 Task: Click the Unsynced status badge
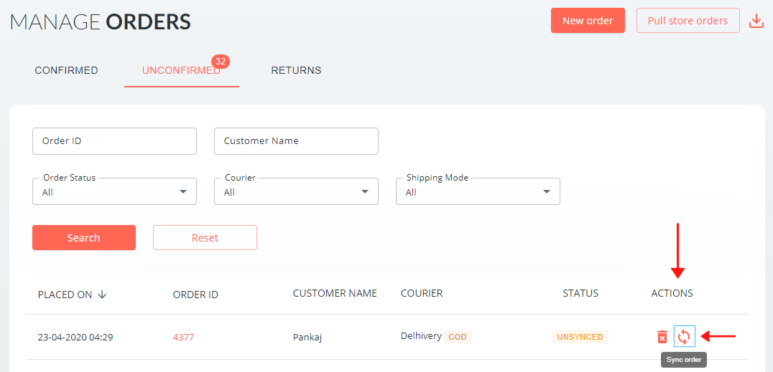pos(580,337)
